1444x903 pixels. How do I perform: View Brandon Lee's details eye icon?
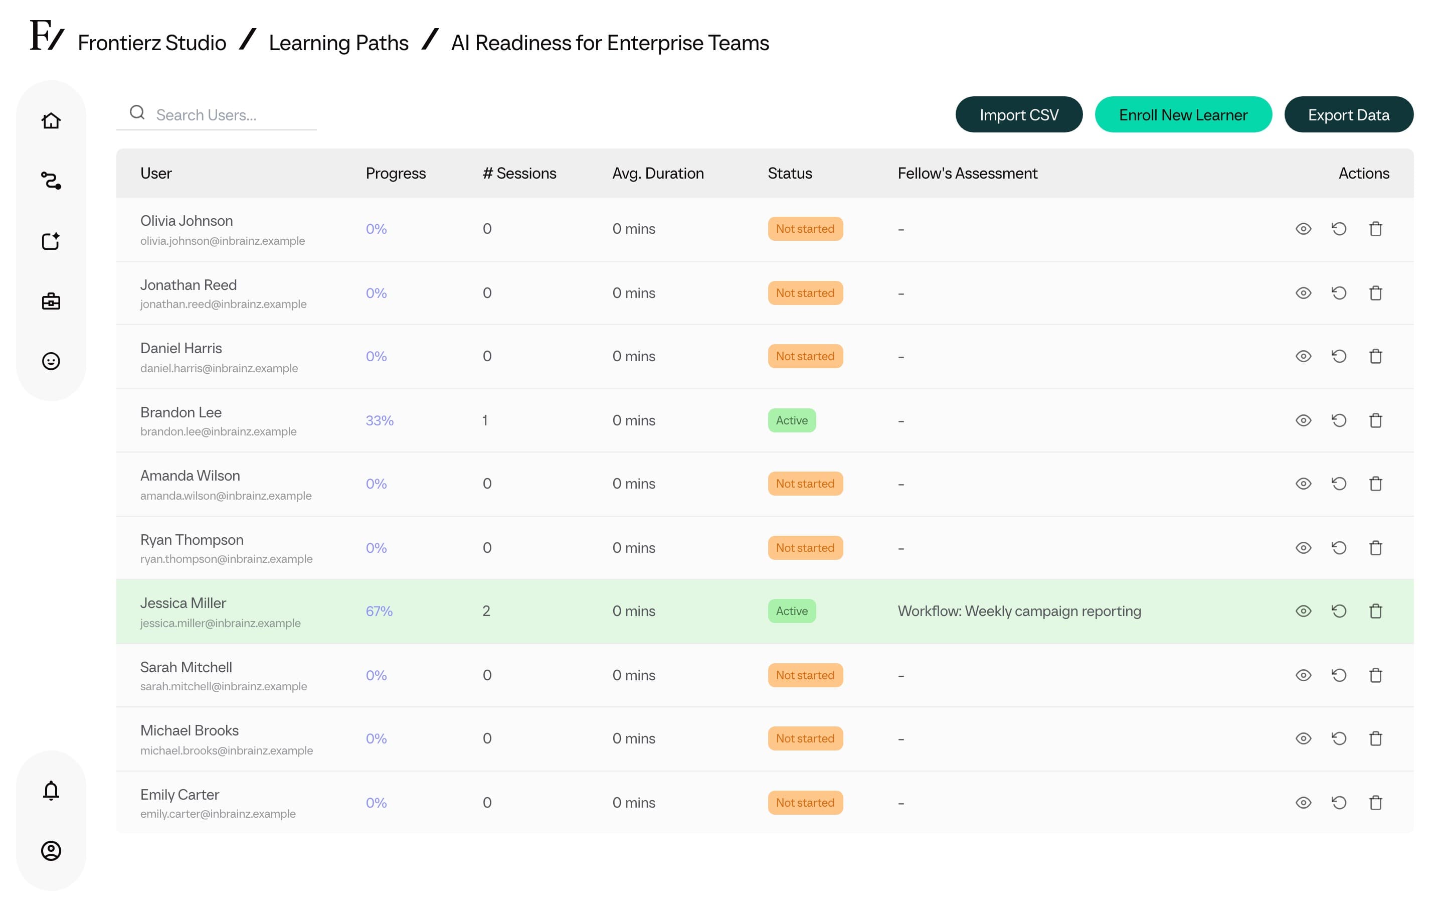click(1303, 420)
